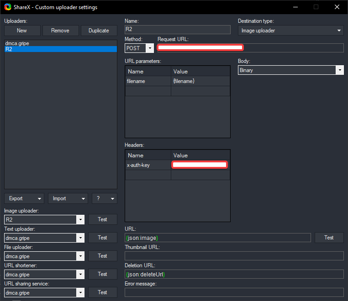348x301 pixels.
Task: Click the x-auth-key header name cell
Action: click(x=148, y=165)
